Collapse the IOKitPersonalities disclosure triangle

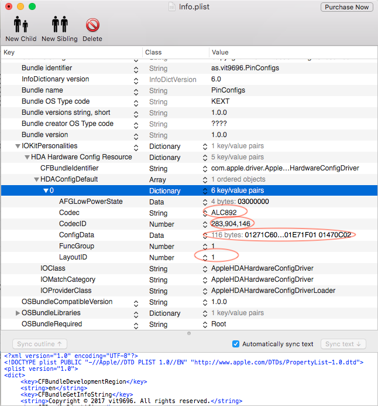(18, 146)
